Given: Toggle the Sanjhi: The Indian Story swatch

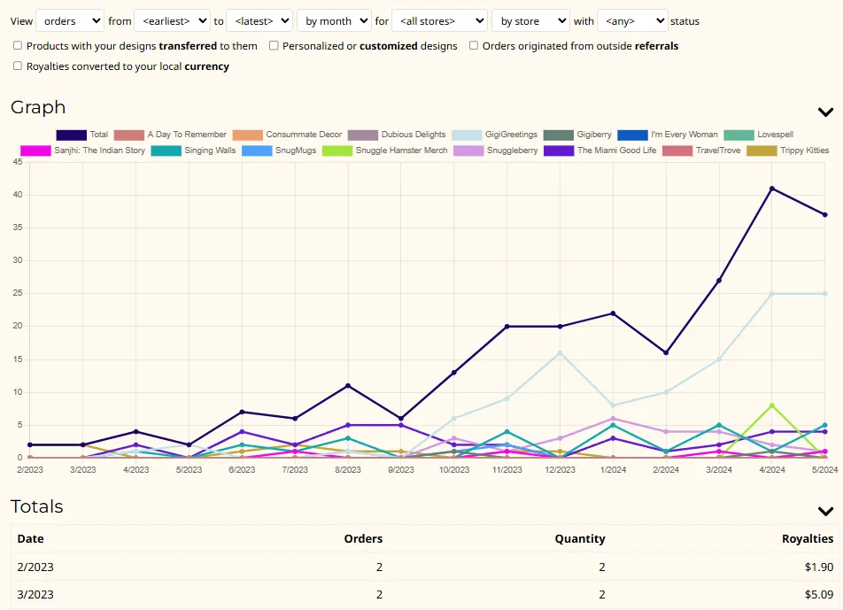Looking at the screenshot, I should point(35,151).
